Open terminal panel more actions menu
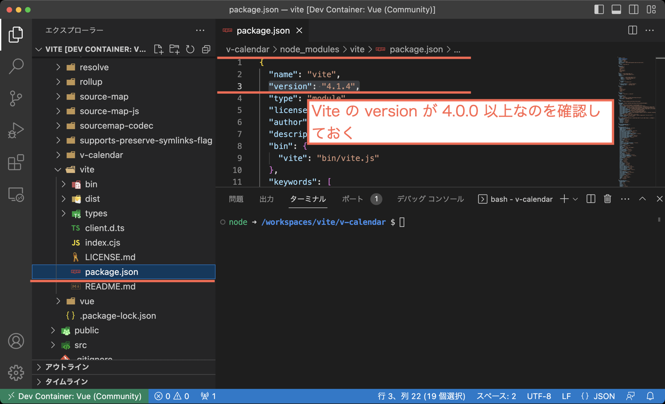 625,199
